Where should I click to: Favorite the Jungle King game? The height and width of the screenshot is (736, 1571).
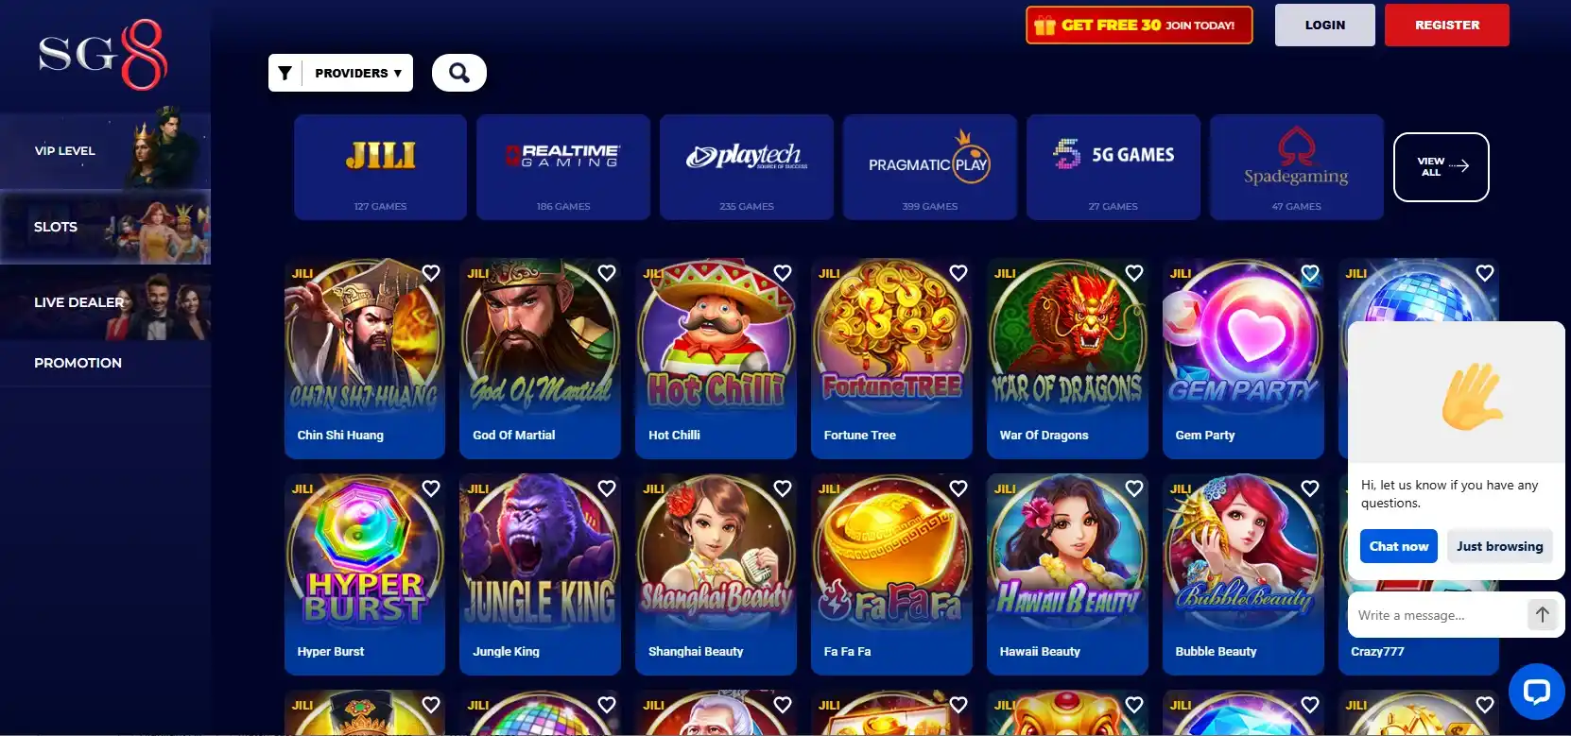click(607, 488)
